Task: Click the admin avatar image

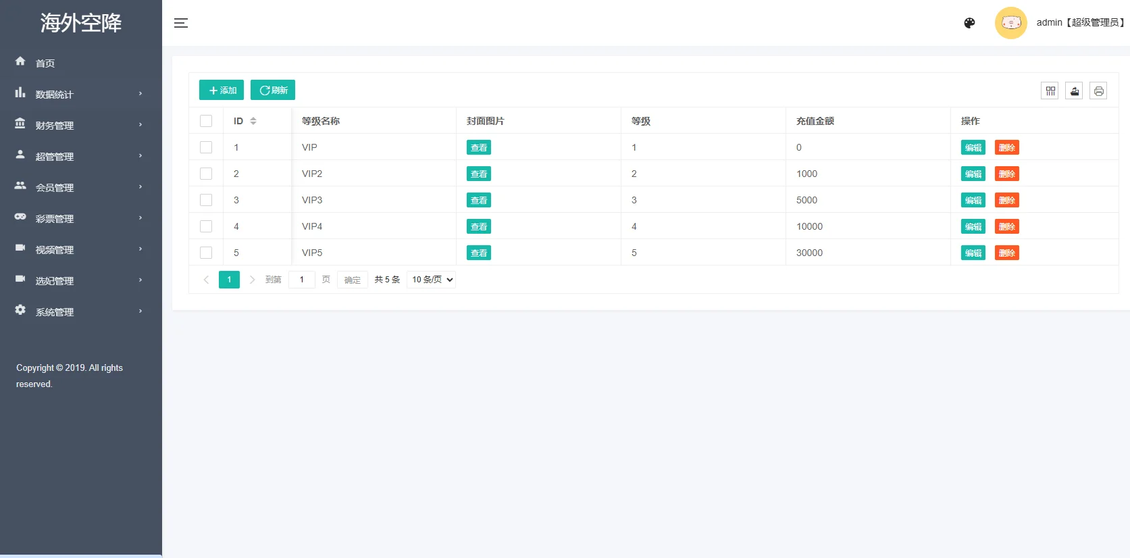Action: tap(1010, 23)
